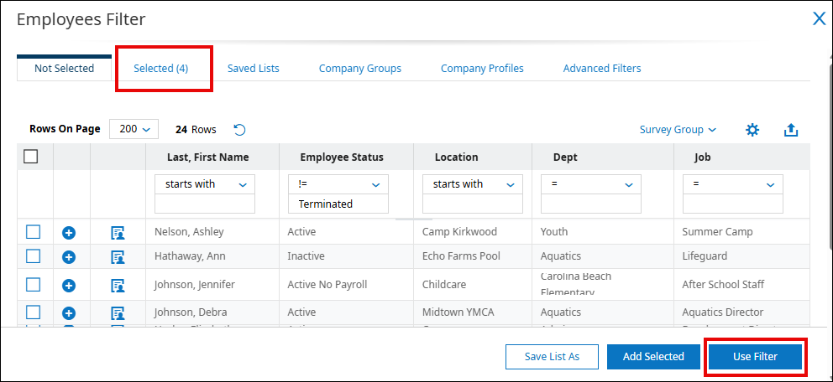Click the Save List As button
The image size is (833, 382).
[x=552, y=357]
